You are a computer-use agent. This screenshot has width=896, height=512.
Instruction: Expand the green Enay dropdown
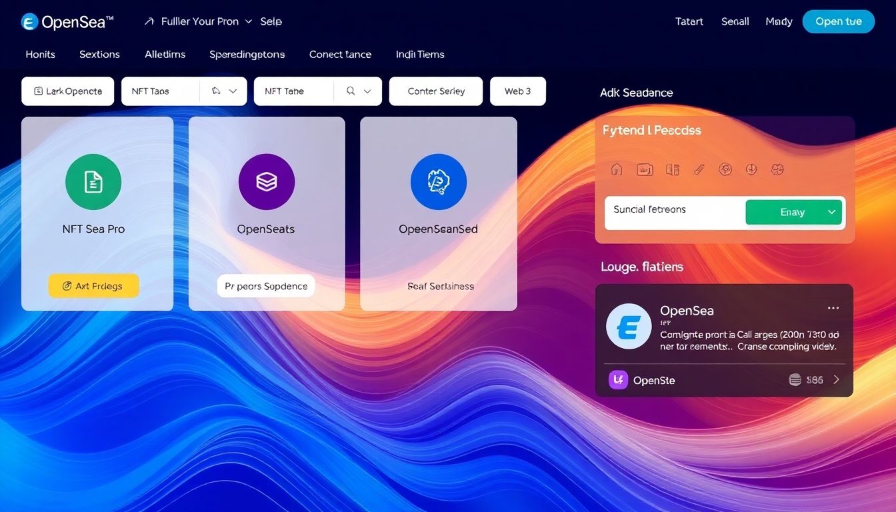coord(793,211)
